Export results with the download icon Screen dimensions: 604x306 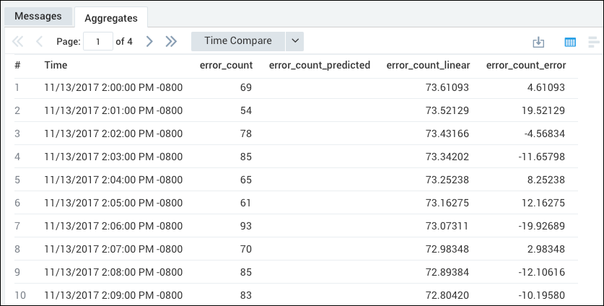538,42
